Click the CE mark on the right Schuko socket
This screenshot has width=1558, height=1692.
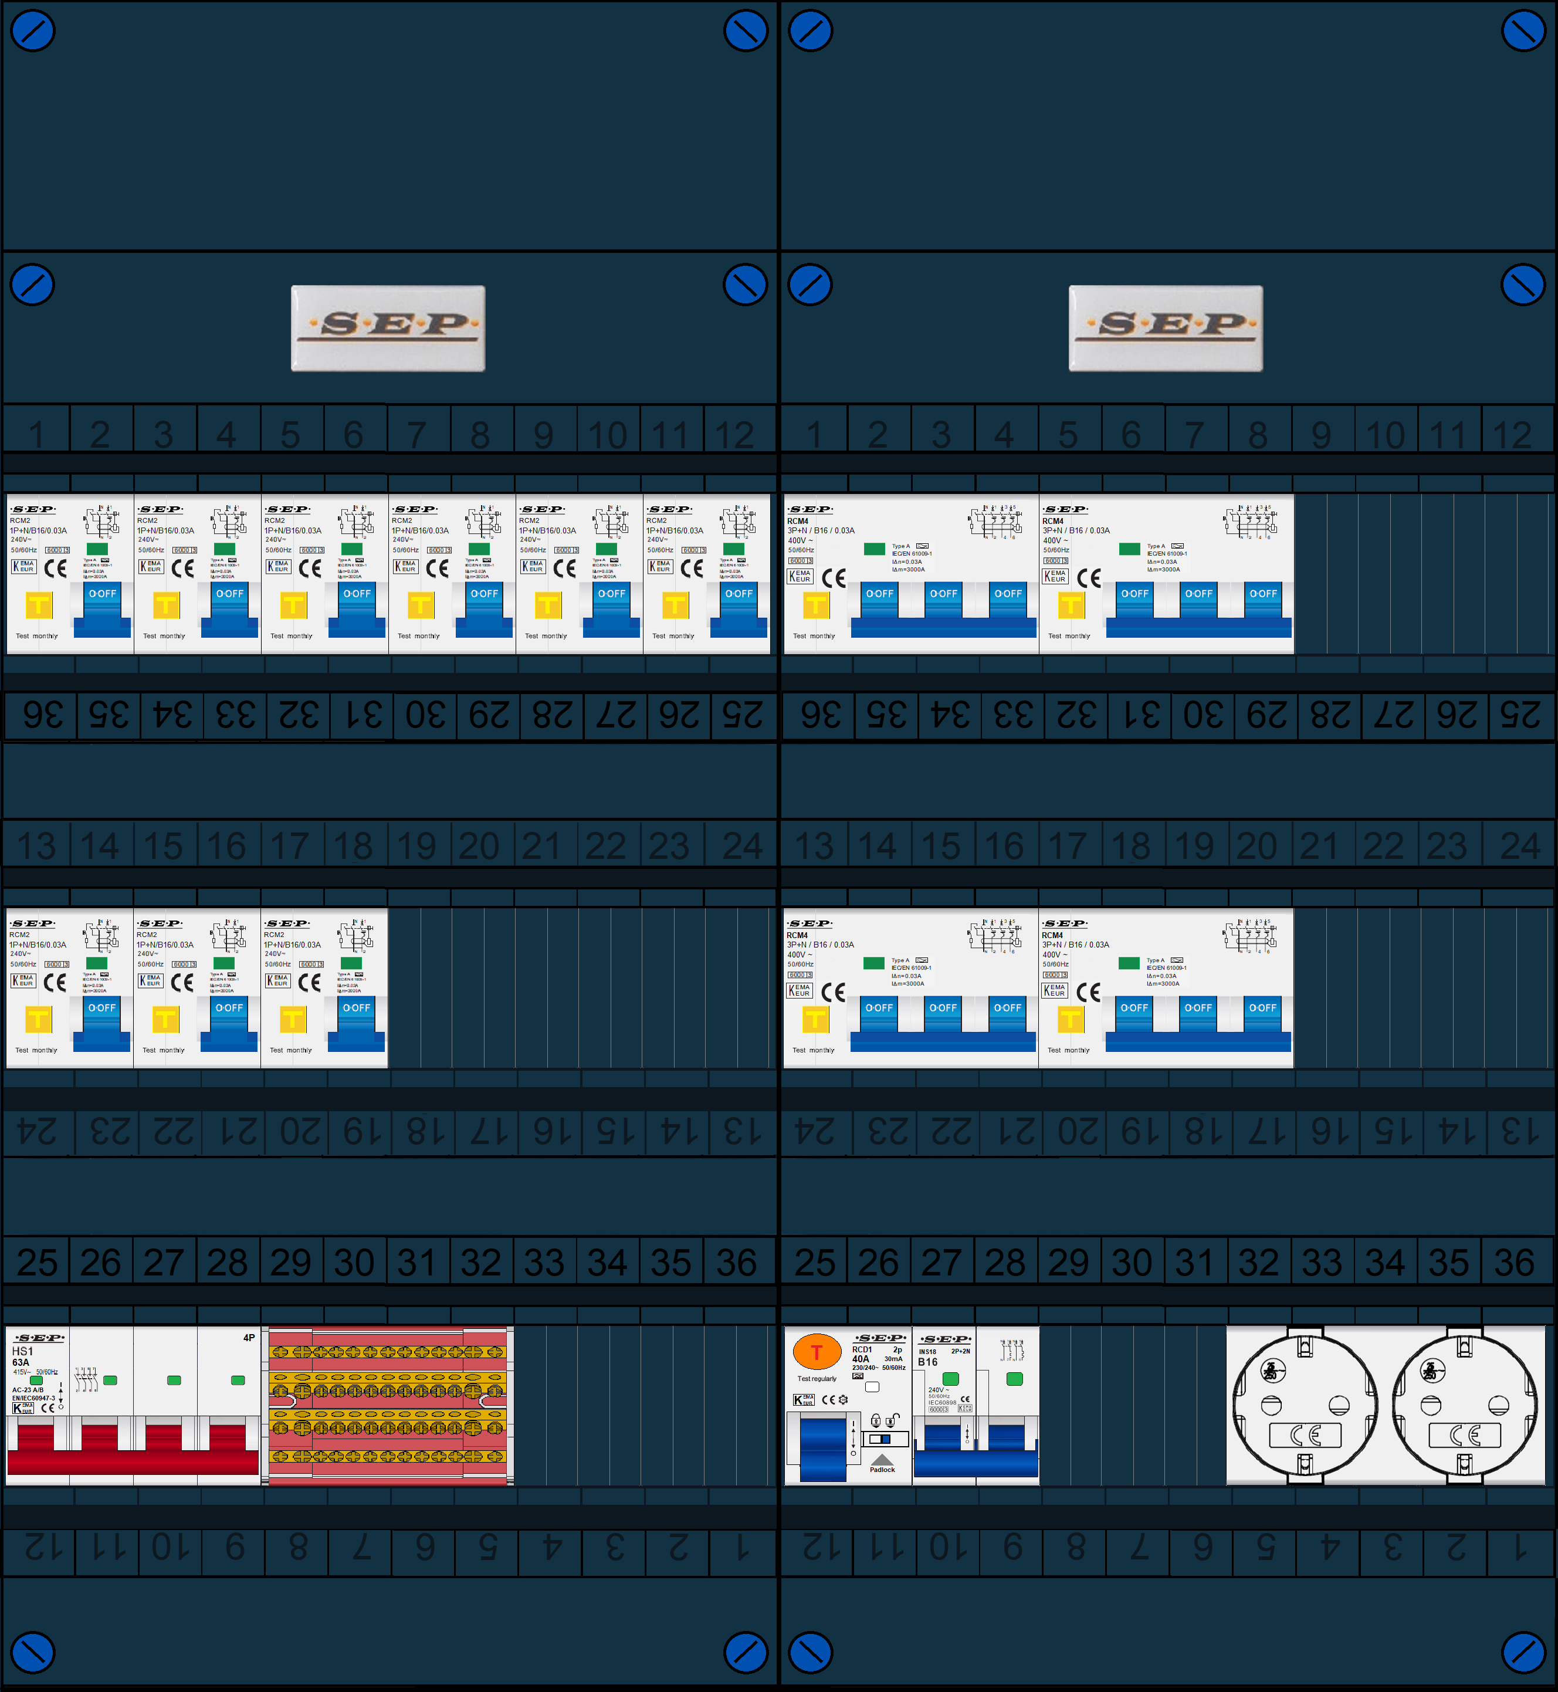pos(1464,1435)
